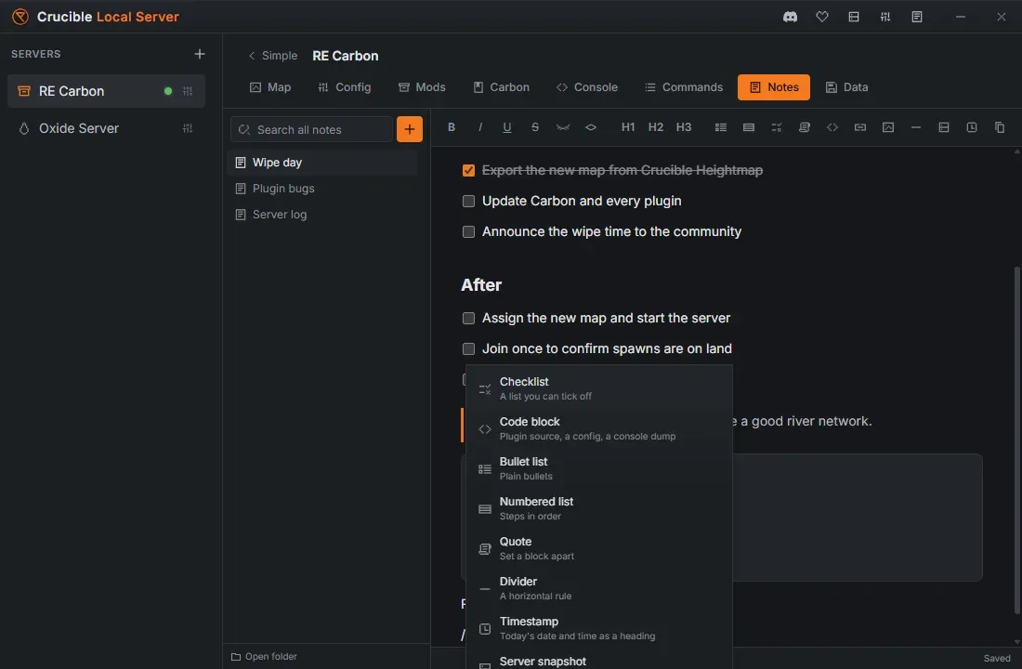This screenshot has height=669, width=1022.
Task: Choose Checklist from the slash menu
Action: point(599,388)
